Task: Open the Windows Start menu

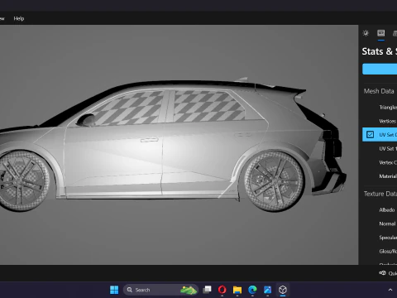Action: coord(114,290)
